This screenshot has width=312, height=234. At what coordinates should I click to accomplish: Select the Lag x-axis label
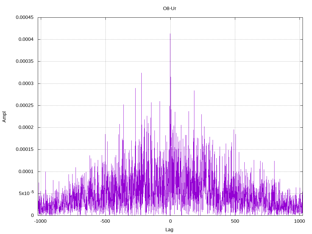pos(169,230)
